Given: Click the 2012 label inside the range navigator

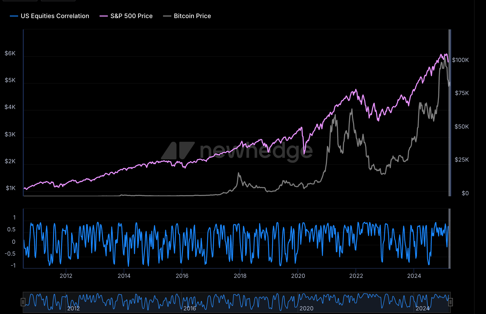Looking at the screenshot, I should (x=73, y=308).
